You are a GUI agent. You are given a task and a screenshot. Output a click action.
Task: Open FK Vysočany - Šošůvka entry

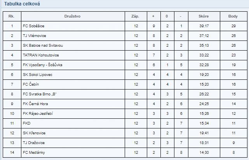pos(43,65)
